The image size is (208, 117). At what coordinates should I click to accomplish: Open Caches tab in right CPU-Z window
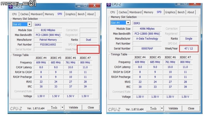(123, 12)
